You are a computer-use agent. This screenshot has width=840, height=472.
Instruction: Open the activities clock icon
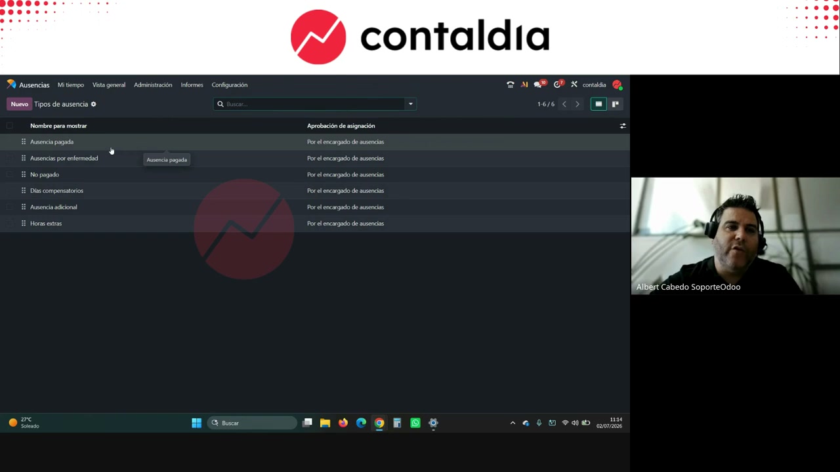click(x=558, y=85)
